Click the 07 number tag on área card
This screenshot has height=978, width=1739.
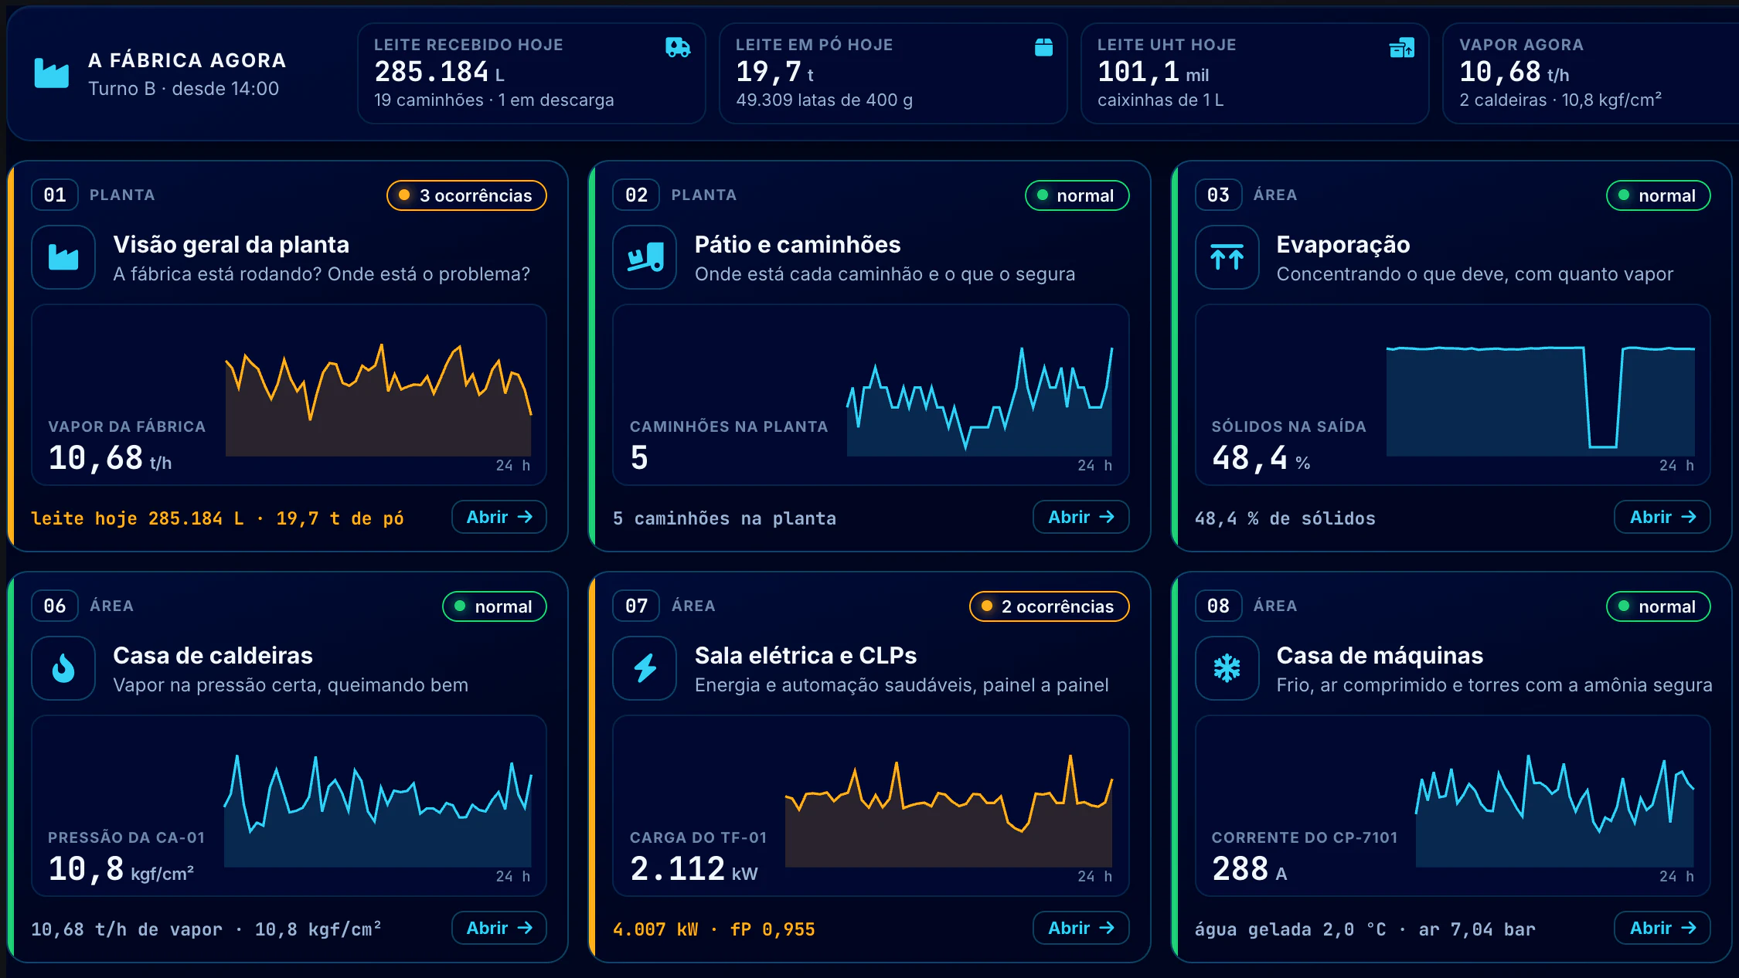point(636,606)
